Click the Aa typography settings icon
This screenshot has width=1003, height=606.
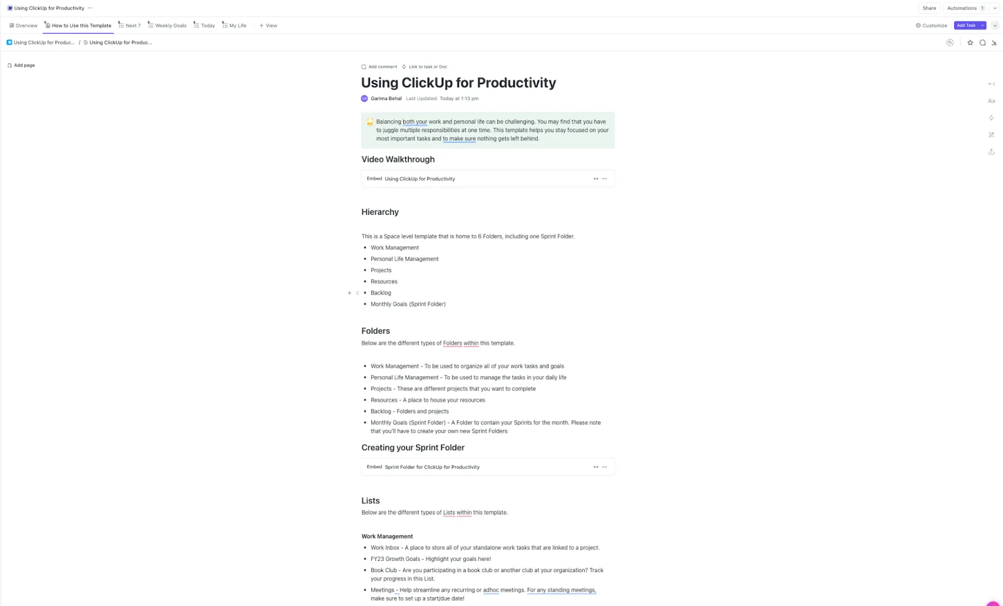(x=991, y=101)
